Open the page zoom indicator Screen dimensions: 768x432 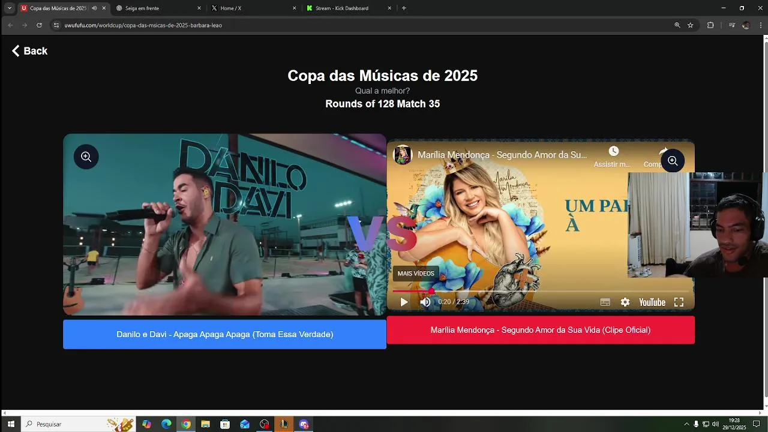pos(677,25)
